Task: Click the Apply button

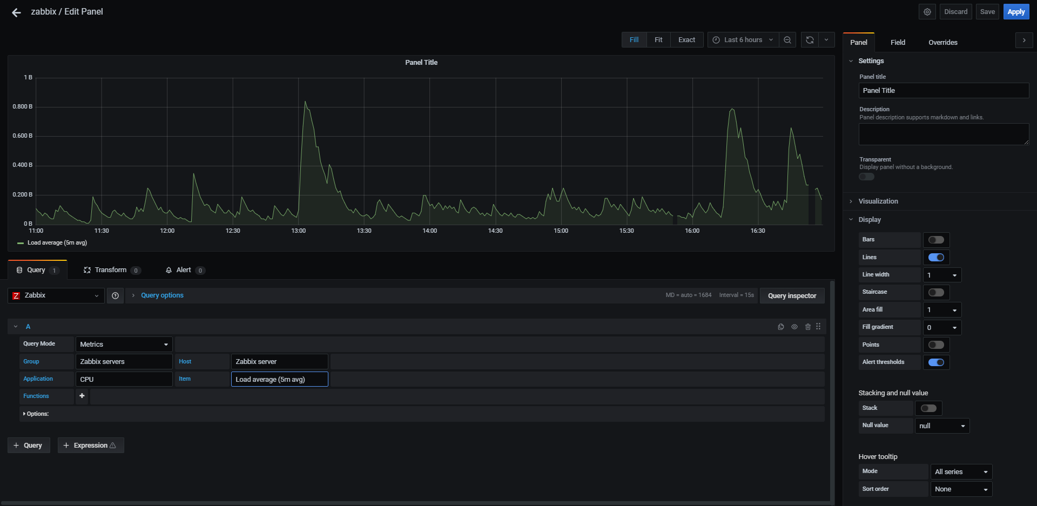Action: 1016,12
